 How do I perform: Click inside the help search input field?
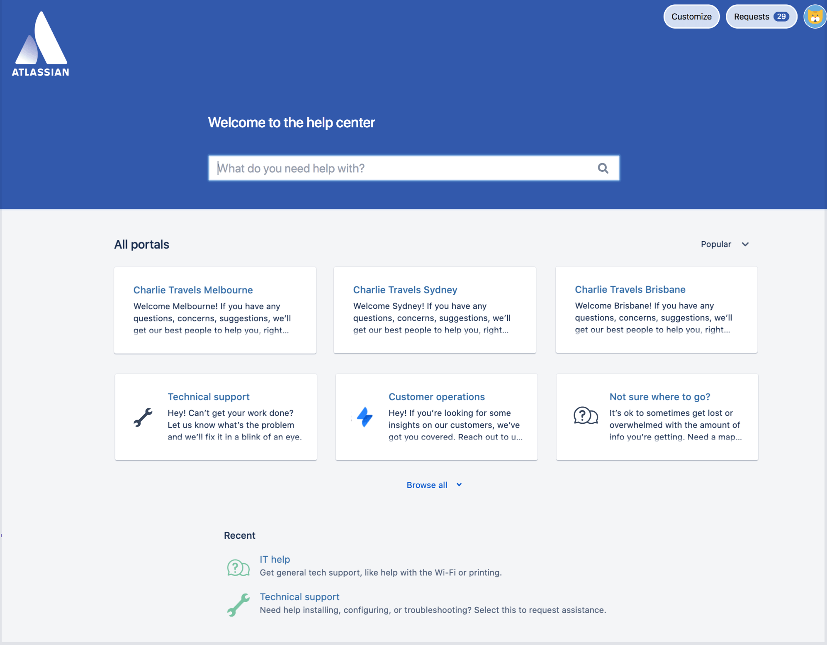(x=413, y=168)
